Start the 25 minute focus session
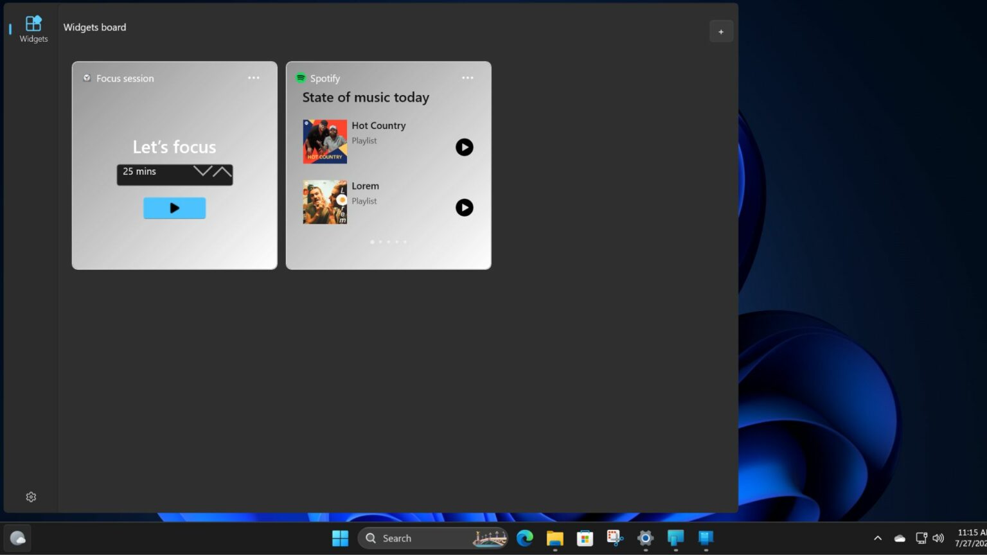Screen dimensions: 987x555 pos(174,207)
